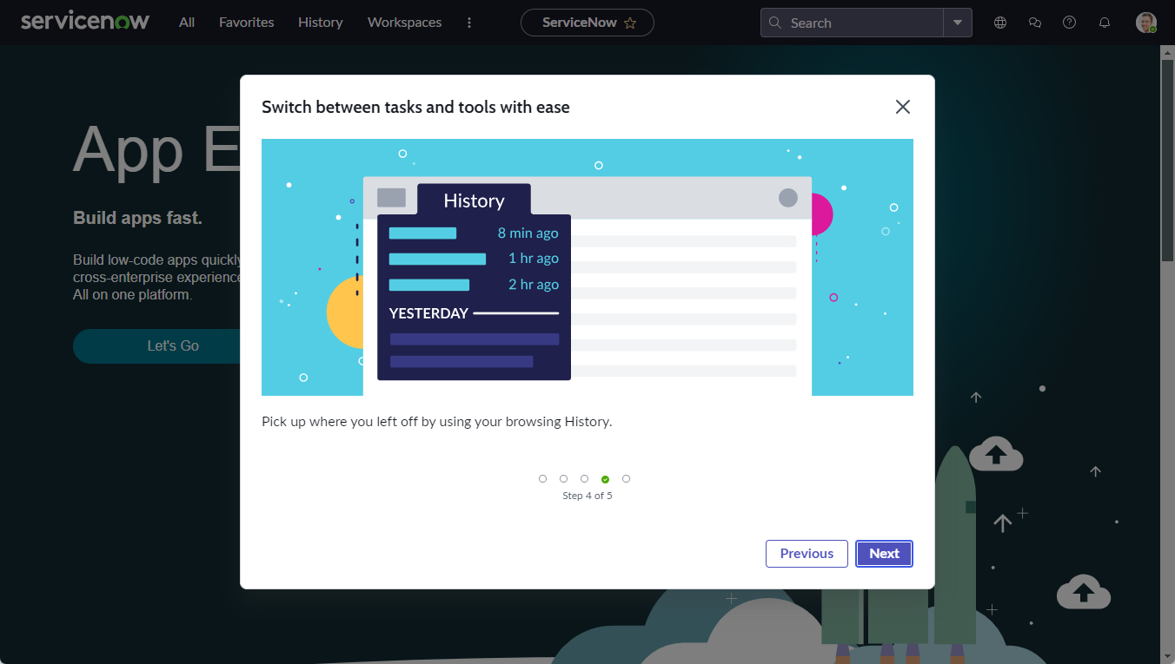Click the search magnifier icon
Viewport: 1175px width, 664px height.
775,23
